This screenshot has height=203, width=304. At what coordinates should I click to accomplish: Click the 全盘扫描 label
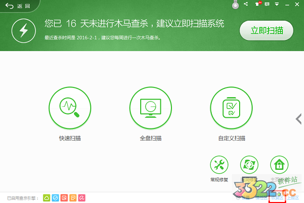coord(151,139)
